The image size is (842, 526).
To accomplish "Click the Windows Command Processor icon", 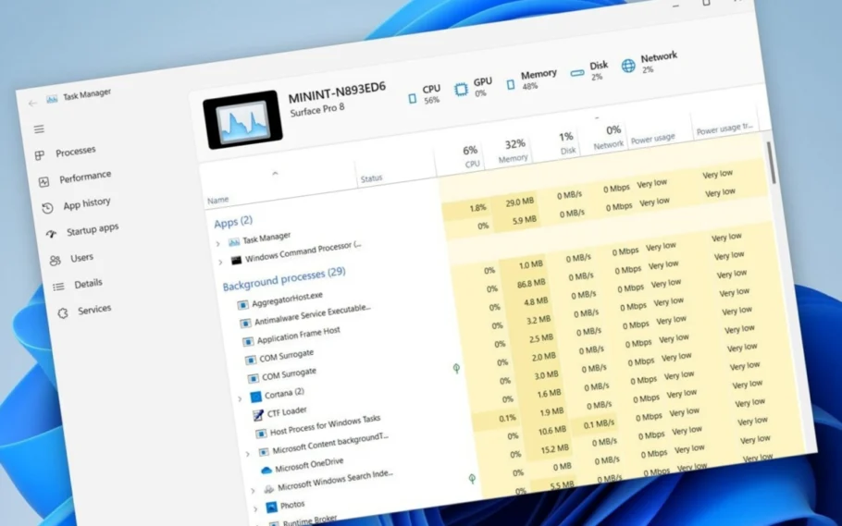I will click(x=236, y=261).
